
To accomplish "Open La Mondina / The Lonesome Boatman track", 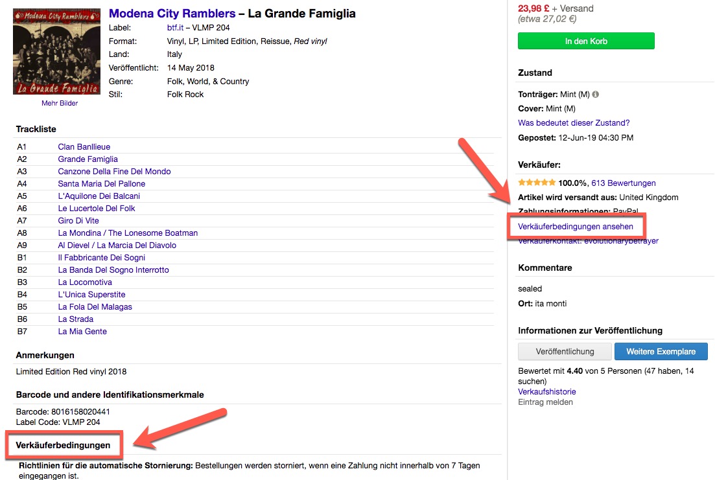I will 128,233.
